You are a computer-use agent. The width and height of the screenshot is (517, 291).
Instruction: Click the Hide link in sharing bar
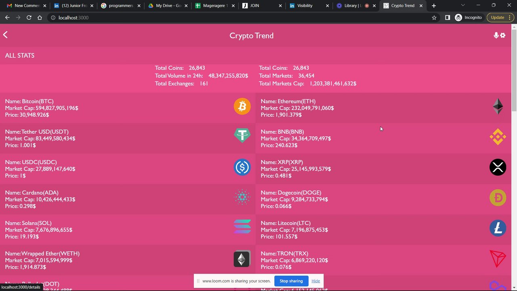[x=316, y=281]
